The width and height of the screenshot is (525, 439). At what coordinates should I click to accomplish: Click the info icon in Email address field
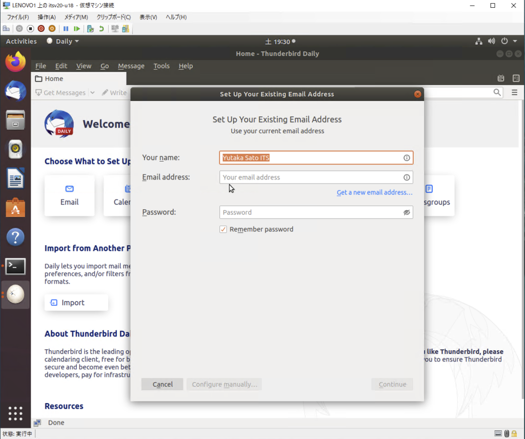pos(407,177)
